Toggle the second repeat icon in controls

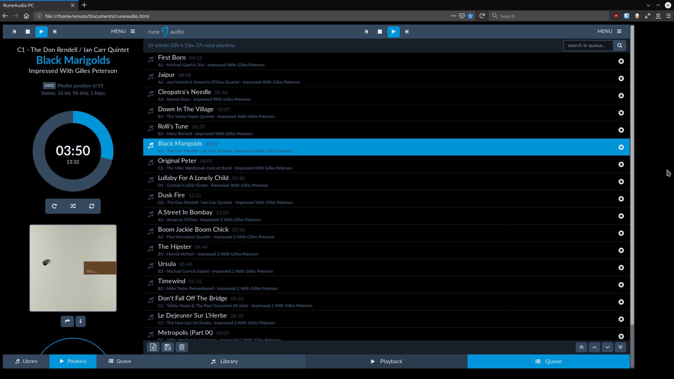(92, 206)
